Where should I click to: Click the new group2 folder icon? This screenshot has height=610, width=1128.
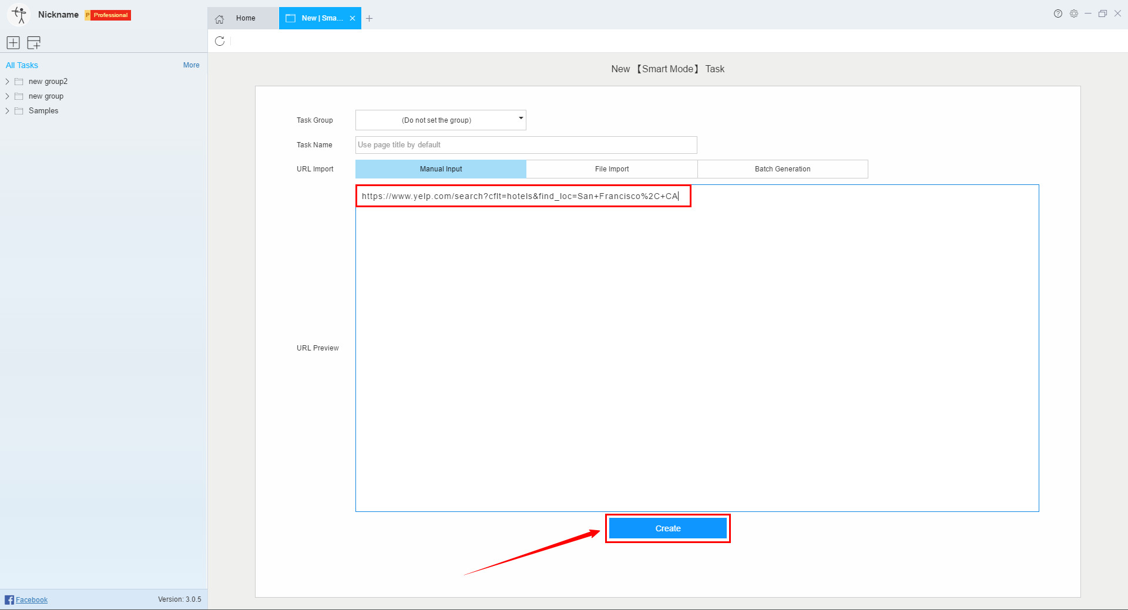click(x=19, y=82)
